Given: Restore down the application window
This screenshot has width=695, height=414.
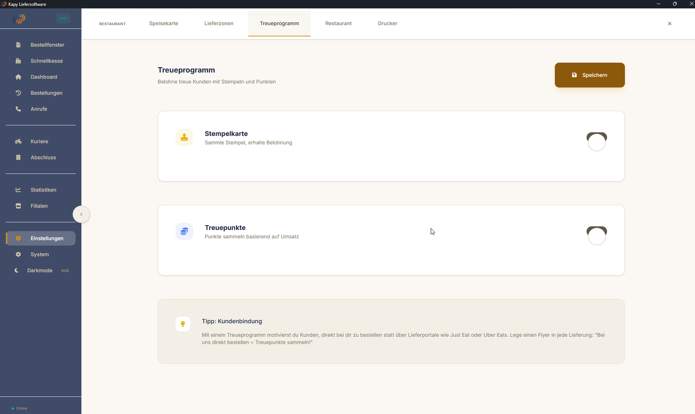Looking at the screenshot, I should (675, 4).
